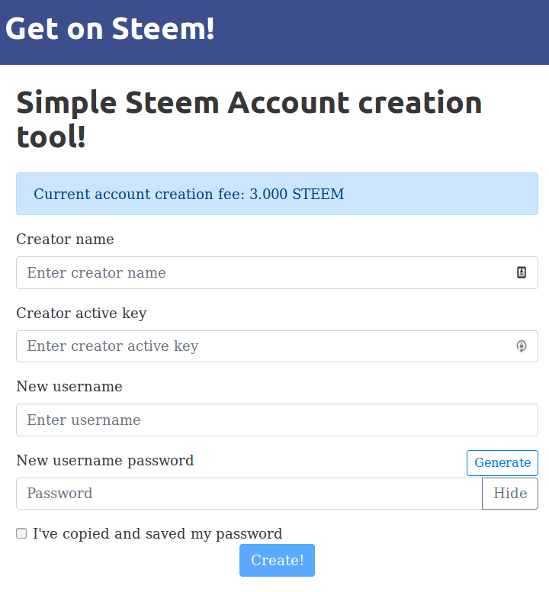Focus the Password field

click(249, 494)
